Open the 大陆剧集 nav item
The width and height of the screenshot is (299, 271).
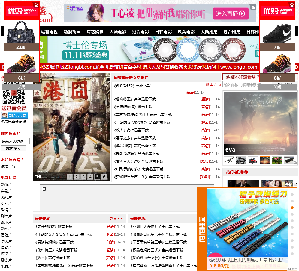[x=209, y=31]
